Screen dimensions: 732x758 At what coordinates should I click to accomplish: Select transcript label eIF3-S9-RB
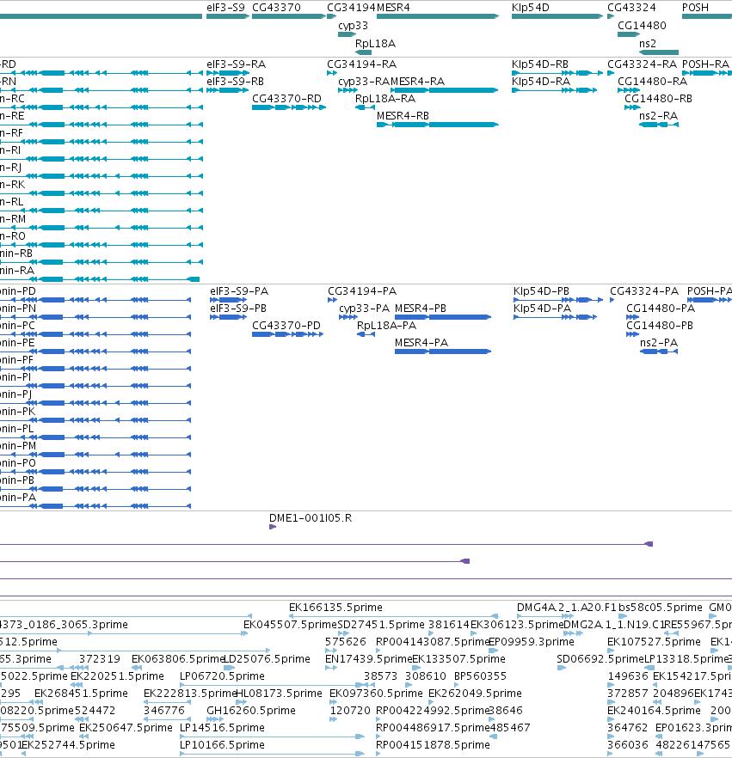(235, 81)
